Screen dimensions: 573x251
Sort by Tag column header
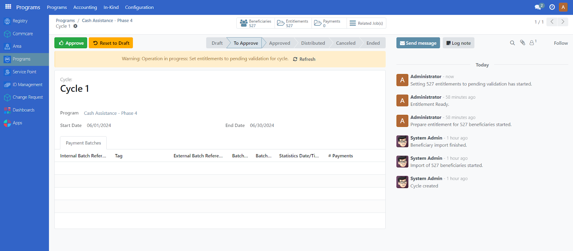pyautogui.click(x=119, y=156)
